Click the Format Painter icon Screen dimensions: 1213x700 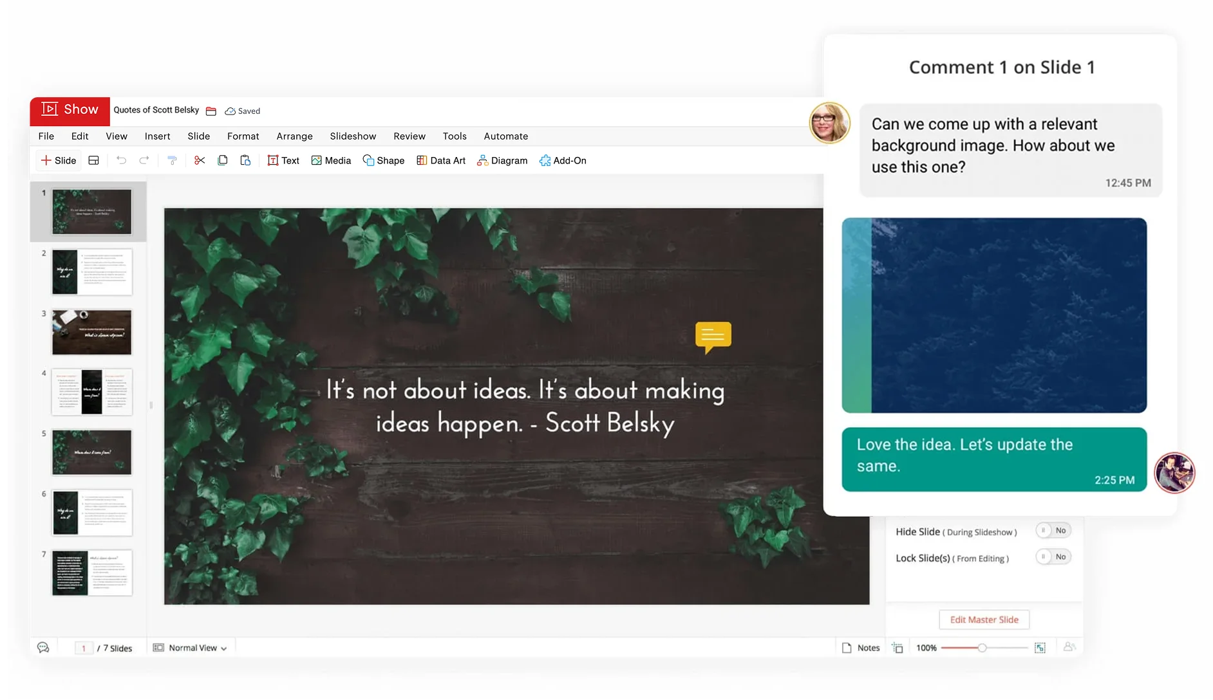172,160
